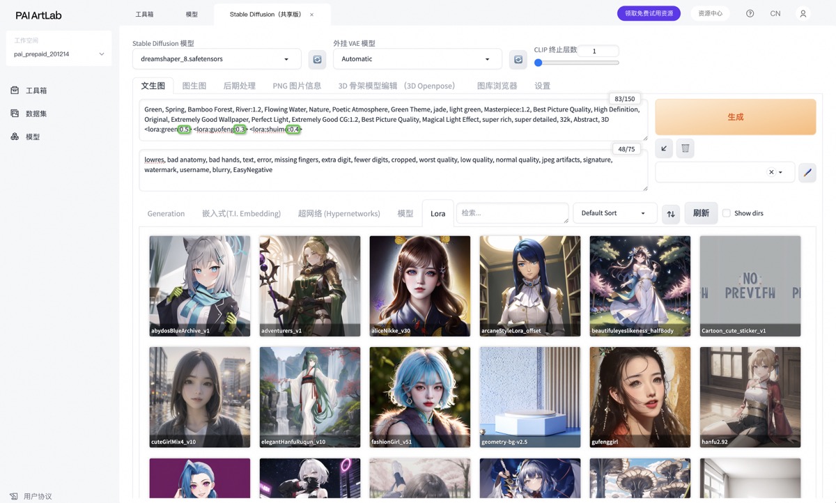The height and width of the screenshot is (503, 836).
Task: Select the fashionGirl_v51 Lora card
Action: point(420,397)
